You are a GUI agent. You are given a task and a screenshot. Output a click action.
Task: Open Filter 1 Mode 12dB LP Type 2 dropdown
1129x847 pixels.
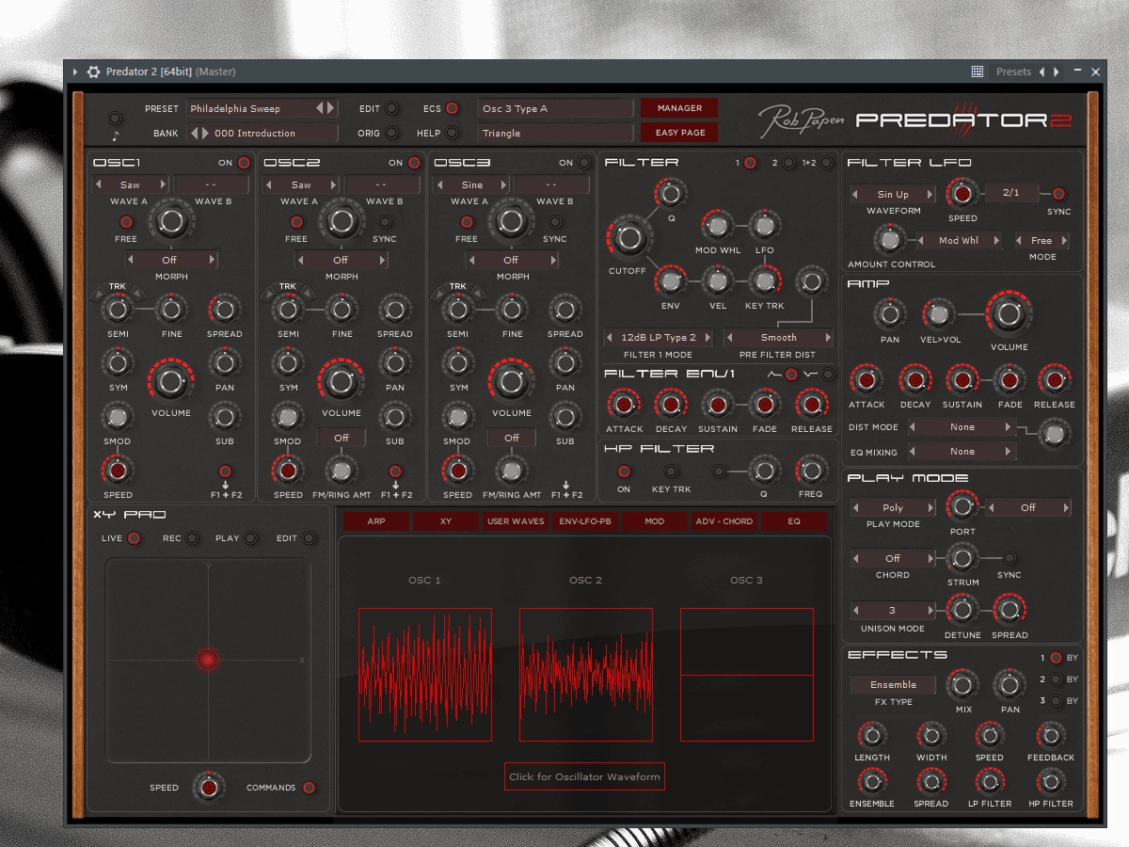click(x=659, y=337)
